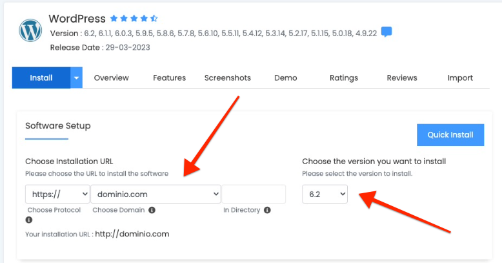The image size is (502, 263).
Task: Switch to the Features tab
Action: pos(169,78)
